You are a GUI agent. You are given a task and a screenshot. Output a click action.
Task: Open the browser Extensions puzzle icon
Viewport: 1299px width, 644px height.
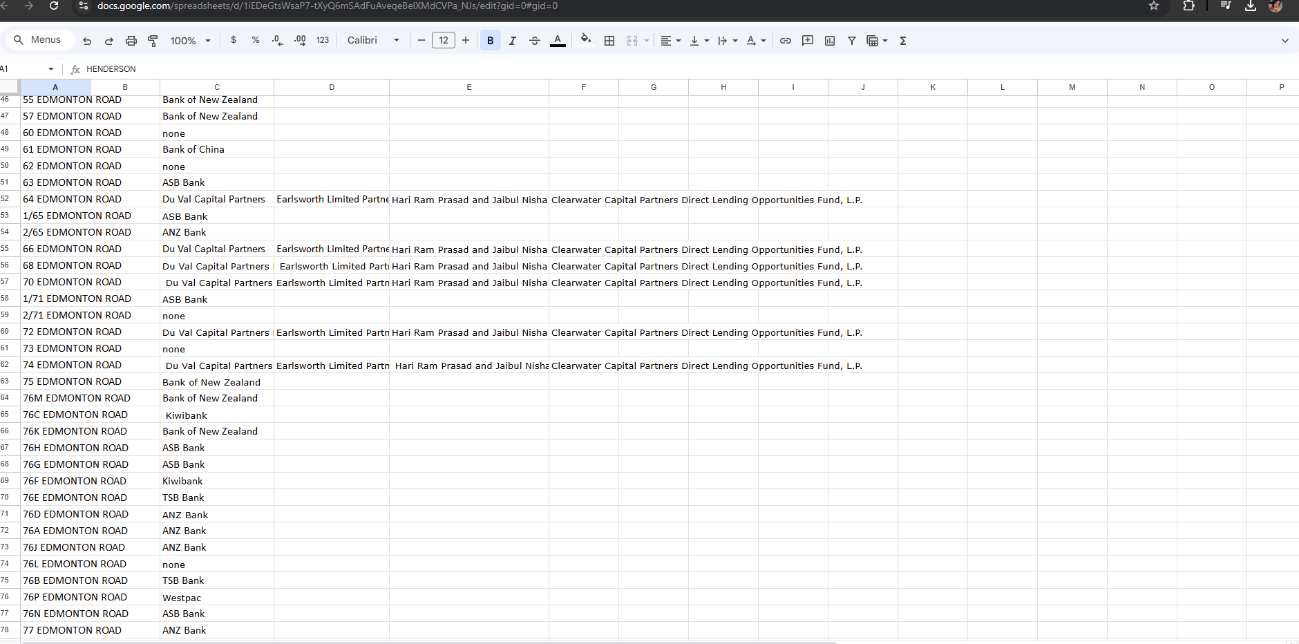[1188, 6]
